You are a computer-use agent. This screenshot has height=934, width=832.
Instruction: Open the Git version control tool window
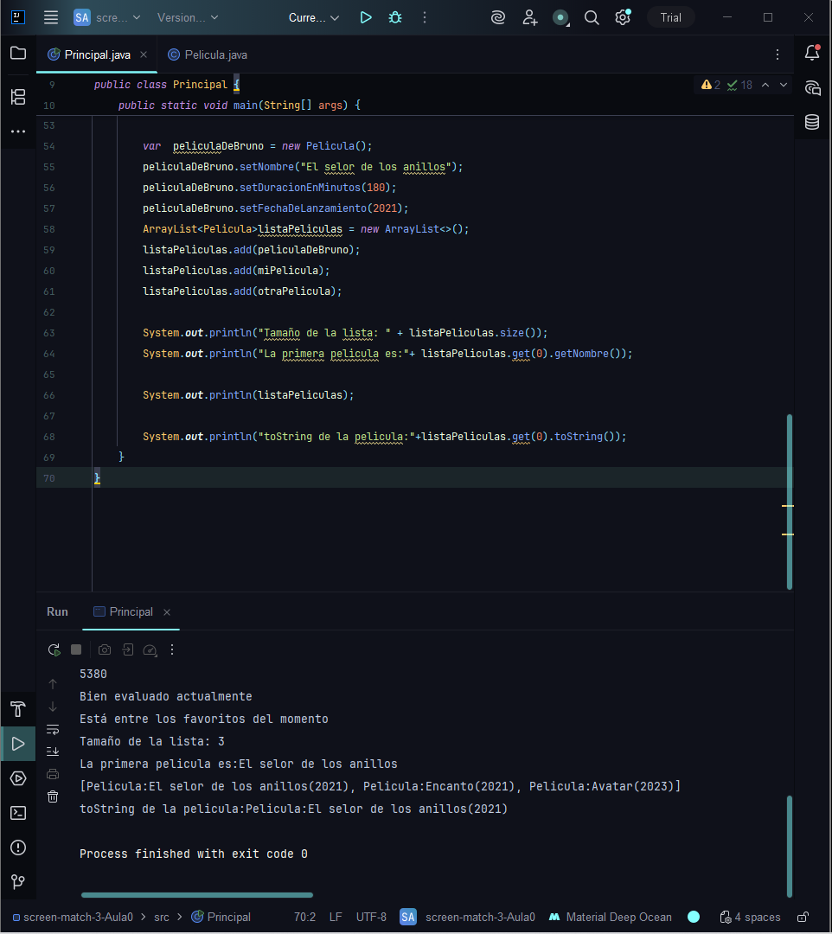pos(18,881)
